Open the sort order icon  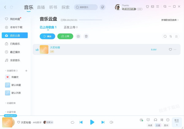coord(171,36)
